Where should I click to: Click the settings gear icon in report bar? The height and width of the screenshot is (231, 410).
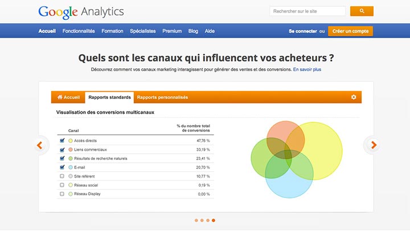click(x=354, y=97)
